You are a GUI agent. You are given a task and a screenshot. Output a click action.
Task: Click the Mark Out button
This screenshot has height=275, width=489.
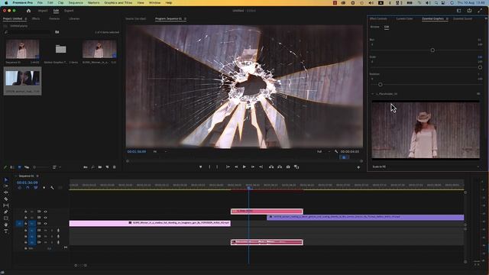coord(217,167)
